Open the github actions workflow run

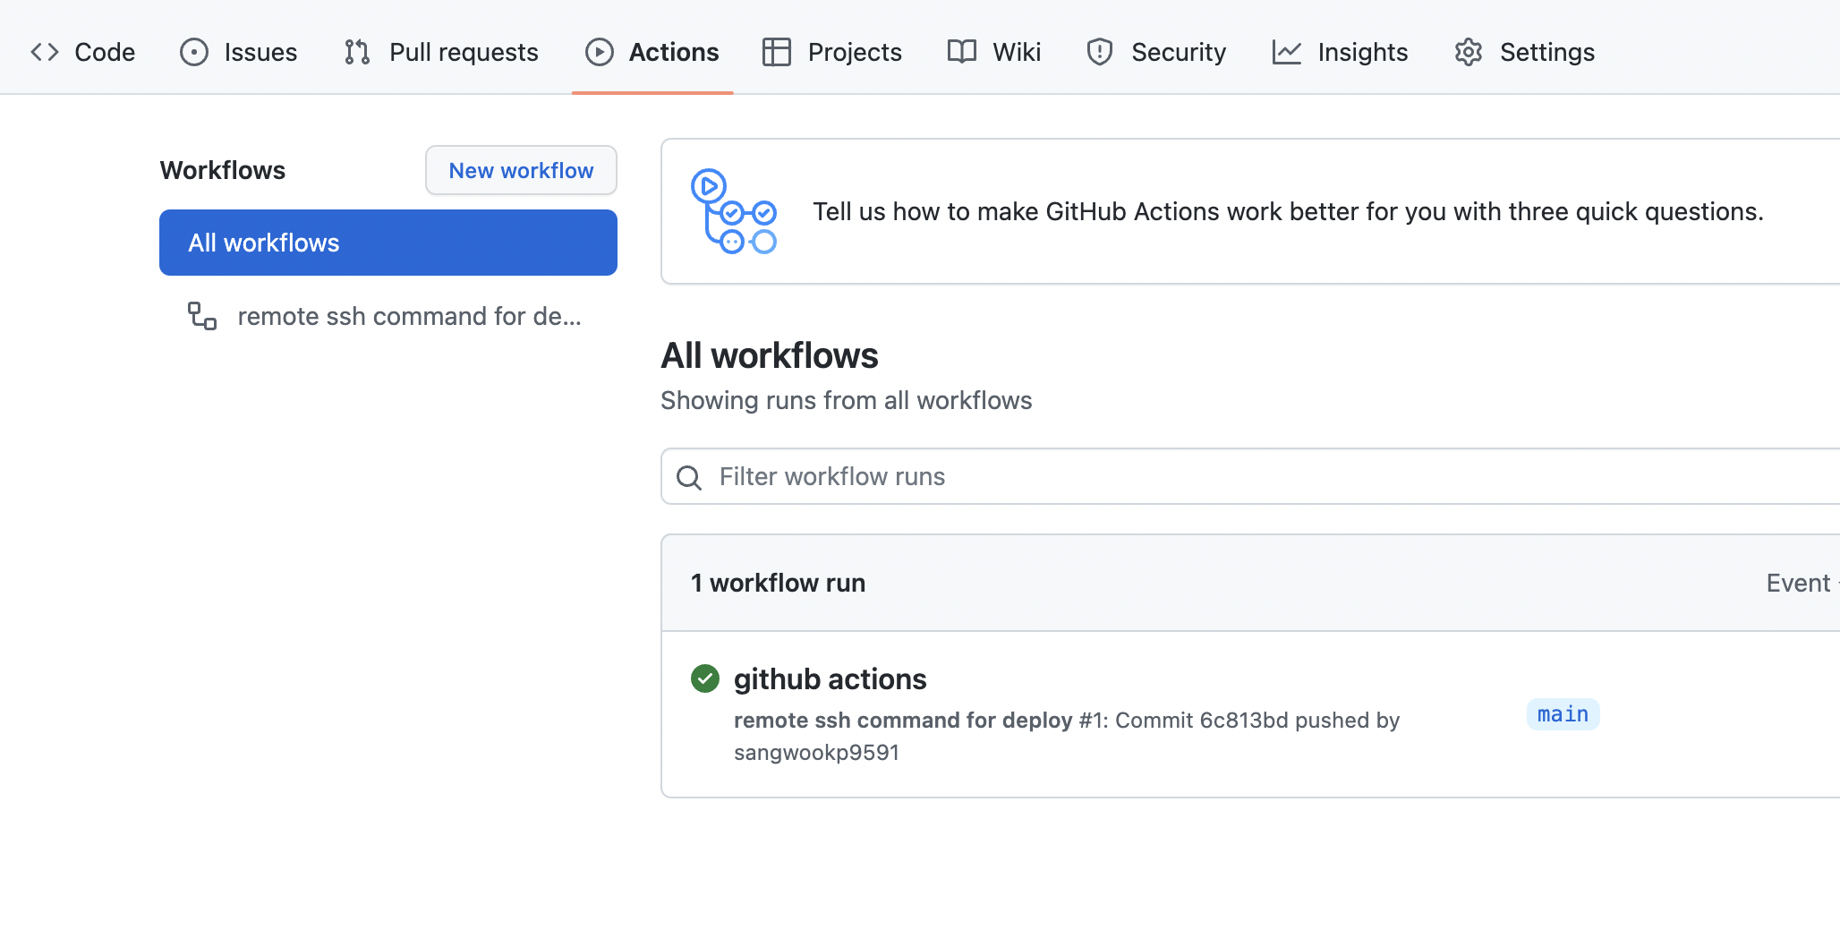[830, 679]
